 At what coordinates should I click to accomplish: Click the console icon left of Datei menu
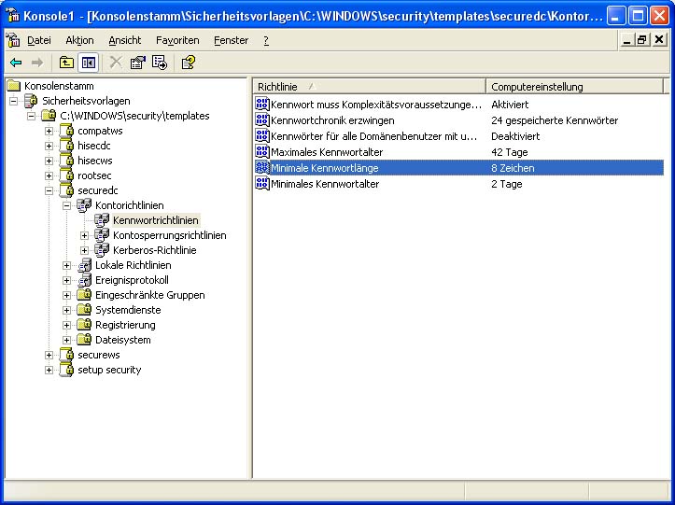tap(13, 40)
